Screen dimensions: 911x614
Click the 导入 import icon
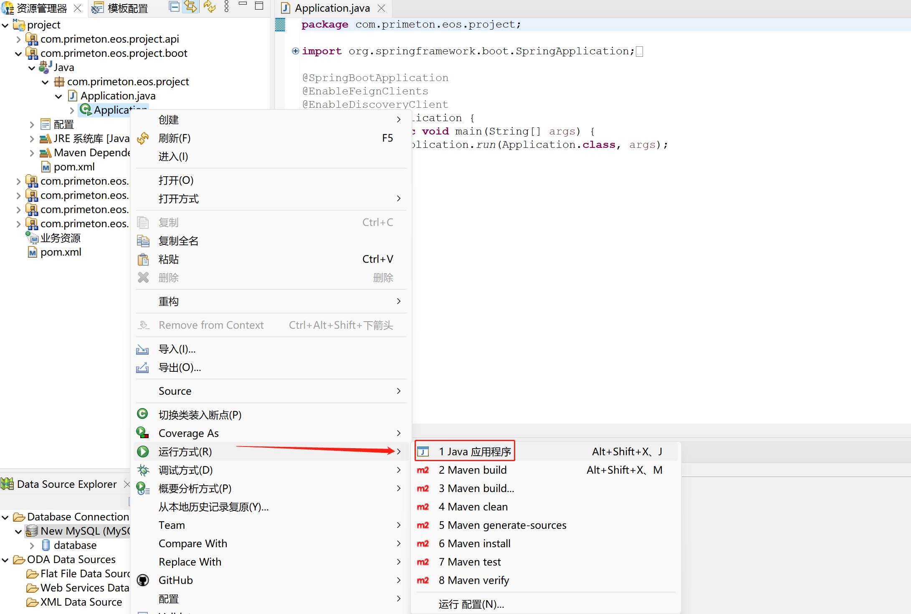(x=143, y=349)
